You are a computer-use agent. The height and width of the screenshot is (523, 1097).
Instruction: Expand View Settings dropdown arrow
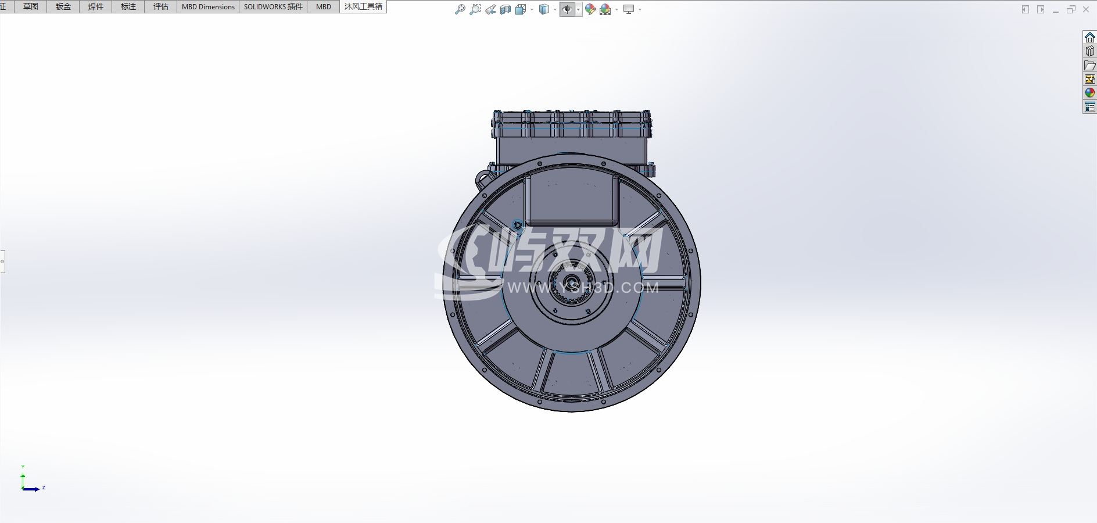pyautogui.click(x=640, y=10)
